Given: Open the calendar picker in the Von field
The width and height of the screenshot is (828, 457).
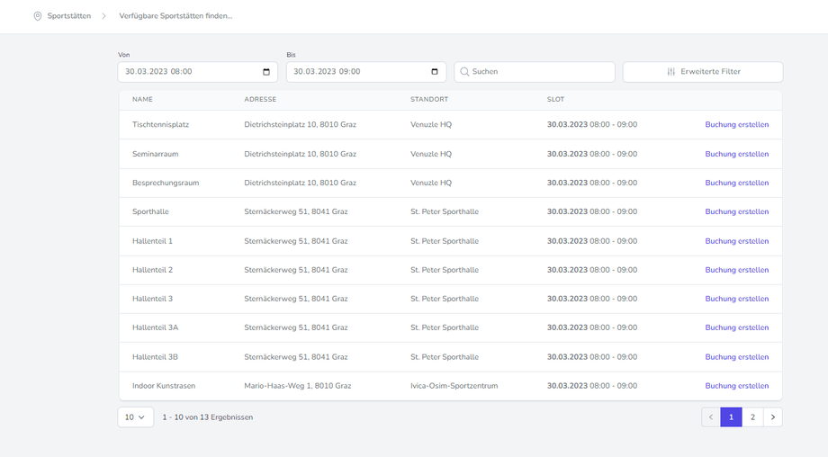Looking at the screenshot, I should 266,72.
